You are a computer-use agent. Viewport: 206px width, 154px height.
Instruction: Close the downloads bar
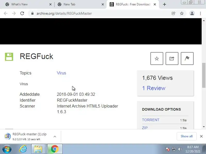tap(201, 136)
